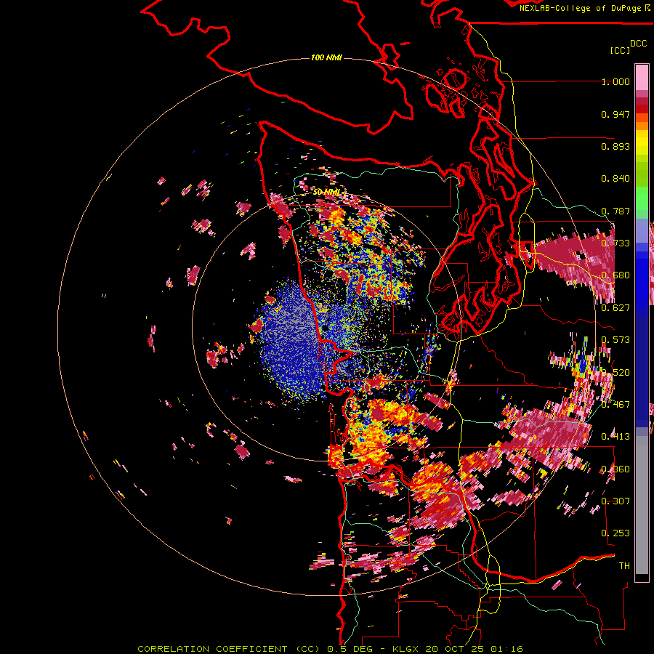Select the 0.947 legend value
Viewport: 654px width, 654px height.
[615, 114]
